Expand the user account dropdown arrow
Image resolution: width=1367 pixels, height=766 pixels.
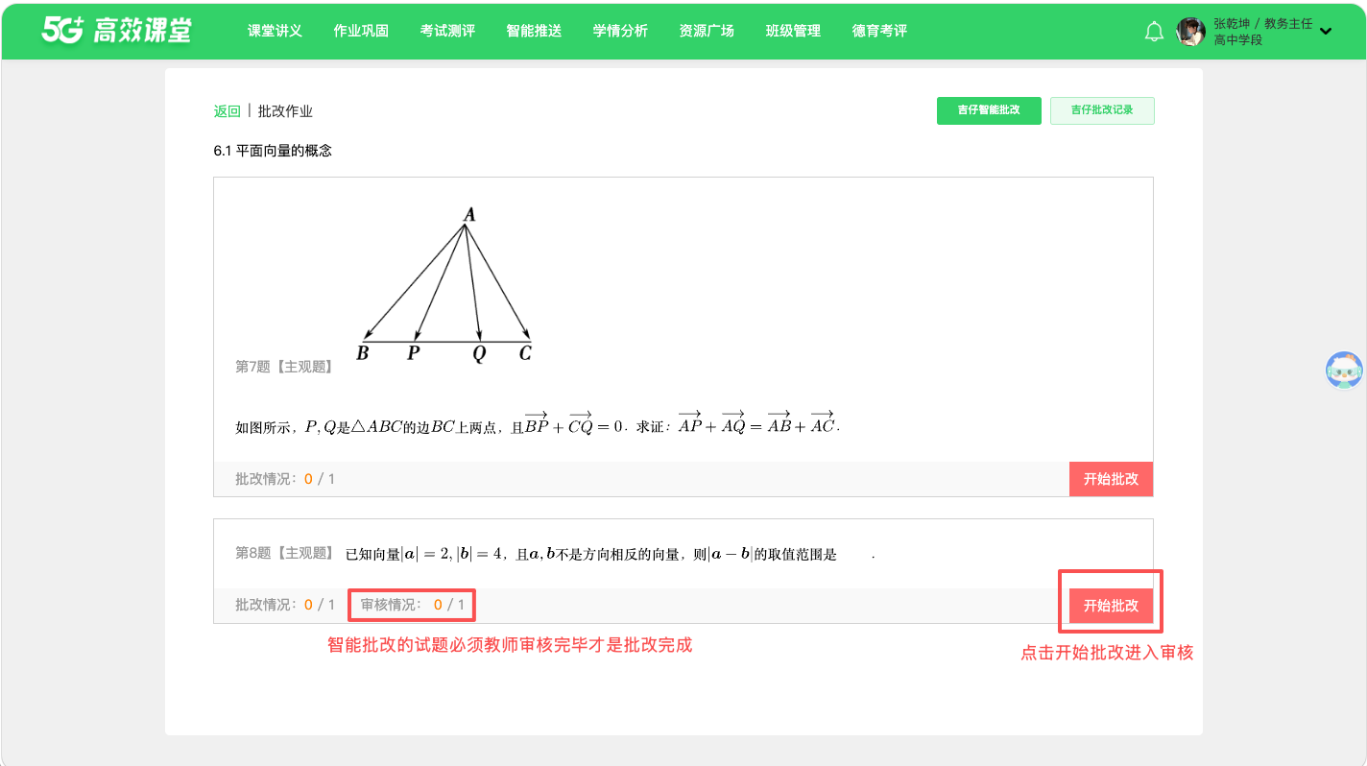pos(1326,32)
